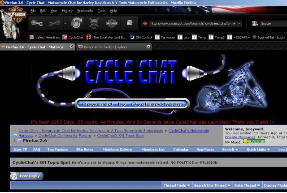View New Posts

(x=205, y=150)
